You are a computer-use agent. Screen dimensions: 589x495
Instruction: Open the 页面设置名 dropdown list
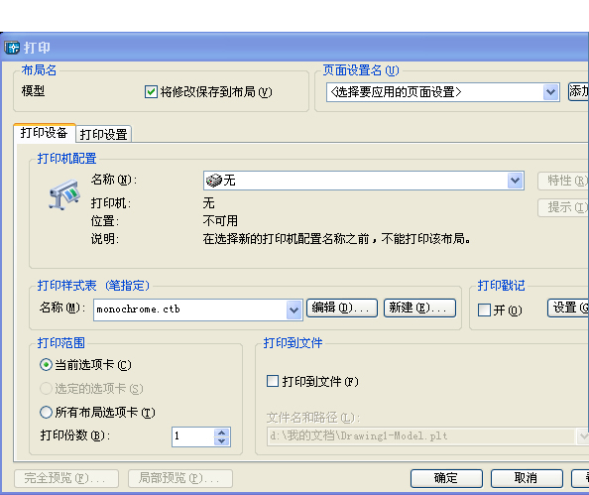(x=550, y=92)
